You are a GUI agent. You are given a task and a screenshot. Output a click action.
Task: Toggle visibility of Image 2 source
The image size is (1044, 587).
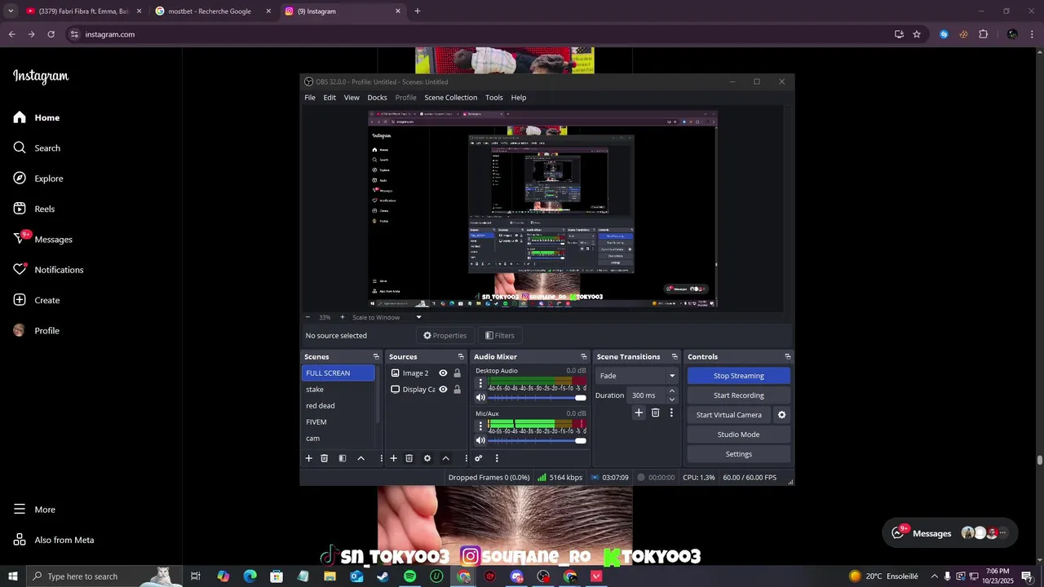point(443,373)
